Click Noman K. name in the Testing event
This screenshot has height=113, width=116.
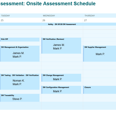[19, 81]
